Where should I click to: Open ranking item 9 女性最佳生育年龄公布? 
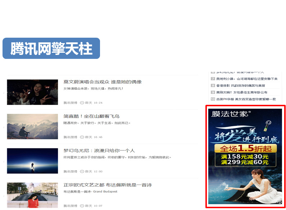click(242, 93)
